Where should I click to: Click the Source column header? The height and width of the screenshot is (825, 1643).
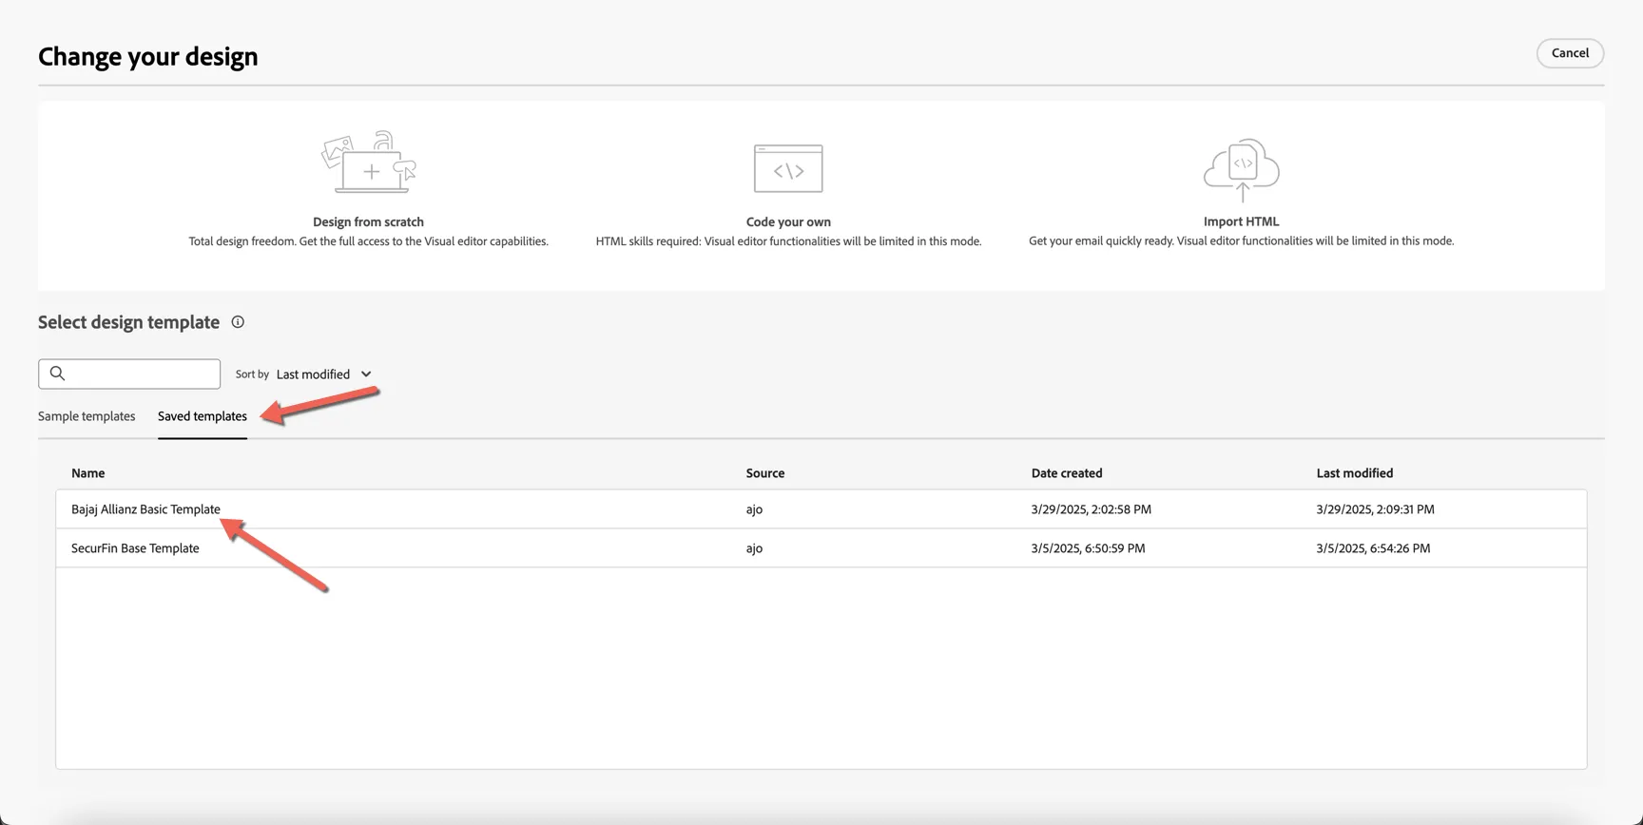coord(765,473)
